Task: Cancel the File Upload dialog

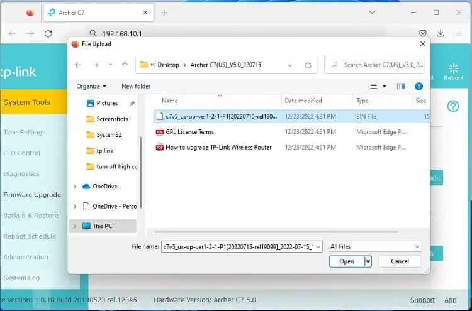Action: [400, 261]
